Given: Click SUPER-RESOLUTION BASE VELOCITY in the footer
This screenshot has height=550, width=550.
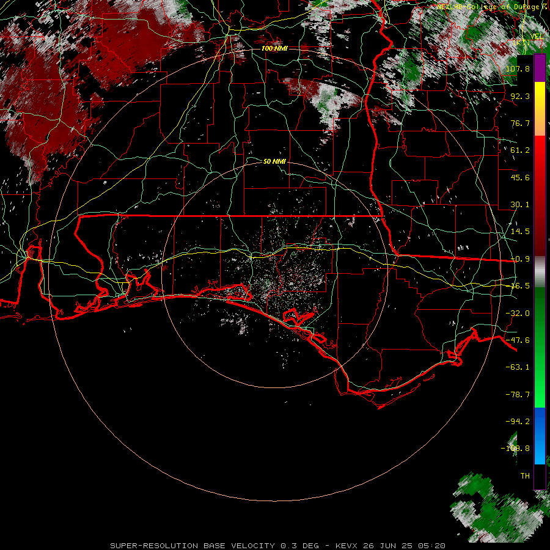Looking at the screenshot, I should 193,546.
